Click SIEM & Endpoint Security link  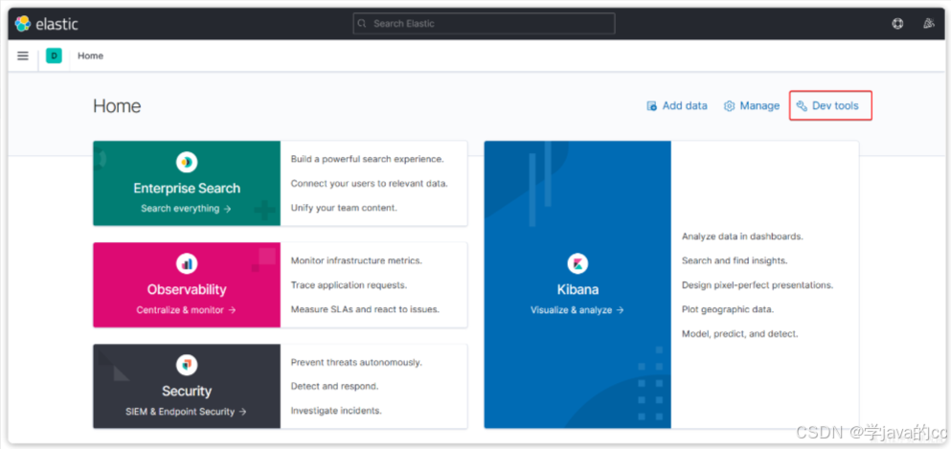pos(186,412)
